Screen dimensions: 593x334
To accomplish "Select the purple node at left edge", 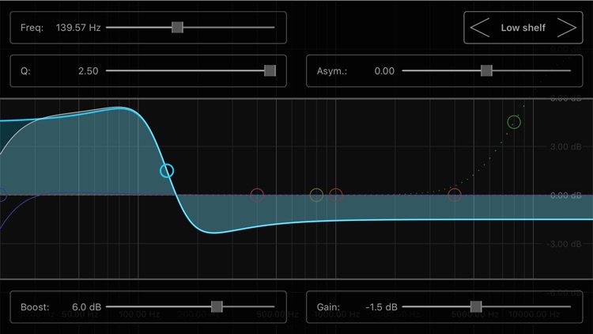I will coord(2,195).
